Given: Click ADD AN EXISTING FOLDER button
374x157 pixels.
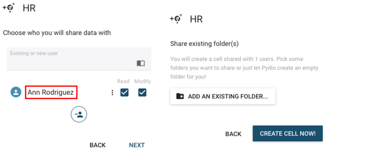Looking at the screenshot, I should point(223,96).
